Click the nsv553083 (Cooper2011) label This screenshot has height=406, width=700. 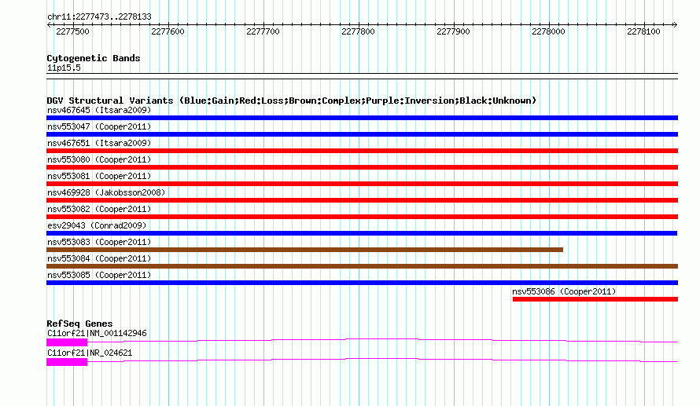(99, 242)
